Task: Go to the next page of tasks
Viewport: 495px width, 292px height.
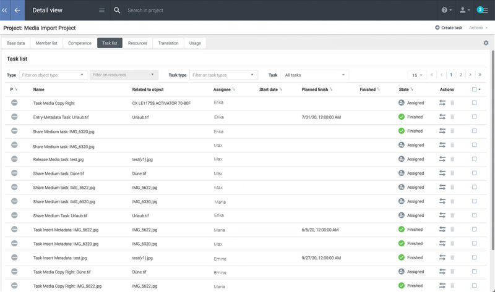Action: (470, 75)
